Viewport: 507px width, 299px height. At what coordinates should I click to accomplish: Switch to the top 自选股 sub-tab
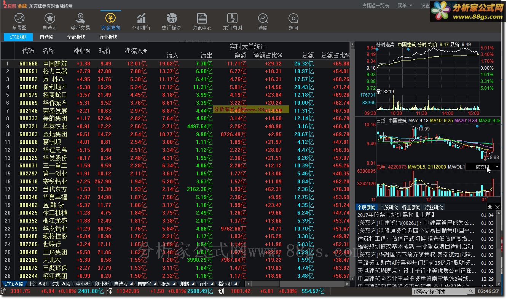pos(46,37)
